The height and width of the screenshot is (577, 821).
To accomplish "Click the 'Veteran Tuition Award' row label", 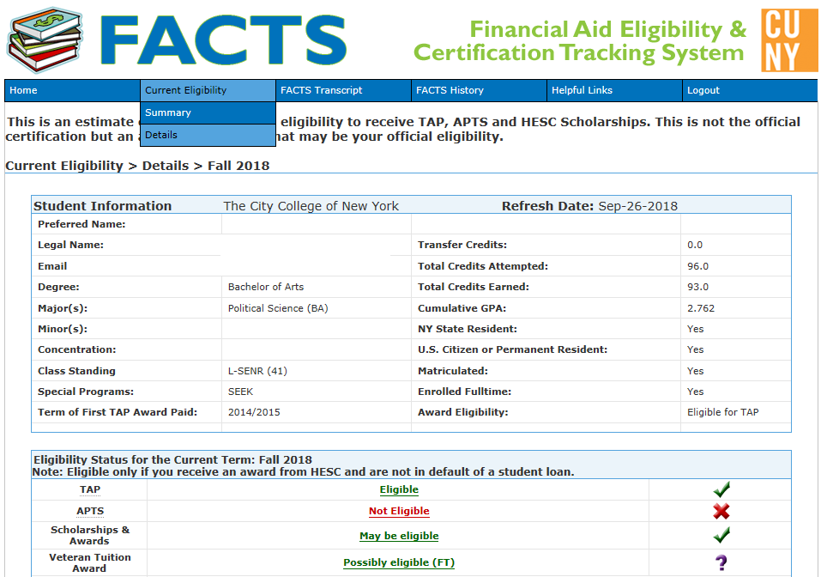I will pos(89,563).
